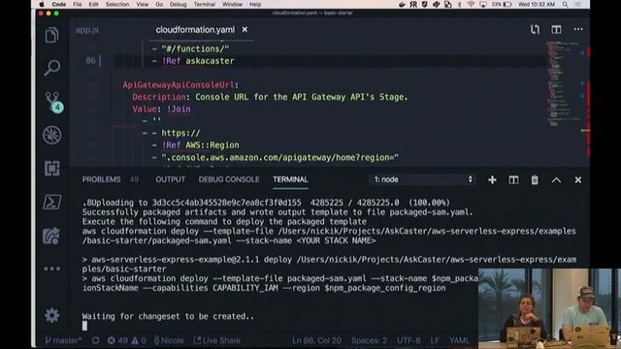The width and height of the screenshot is (621, 349).
Task: Change the UTF-8 file encoding
Action: point(409,340)
